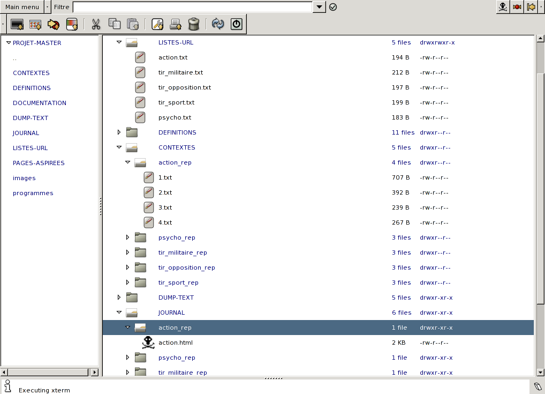The width and height of the screenshot is (545, 394).
Task: Expand the DUMP-TEXT folder in tree
Action: click(119, 297)
